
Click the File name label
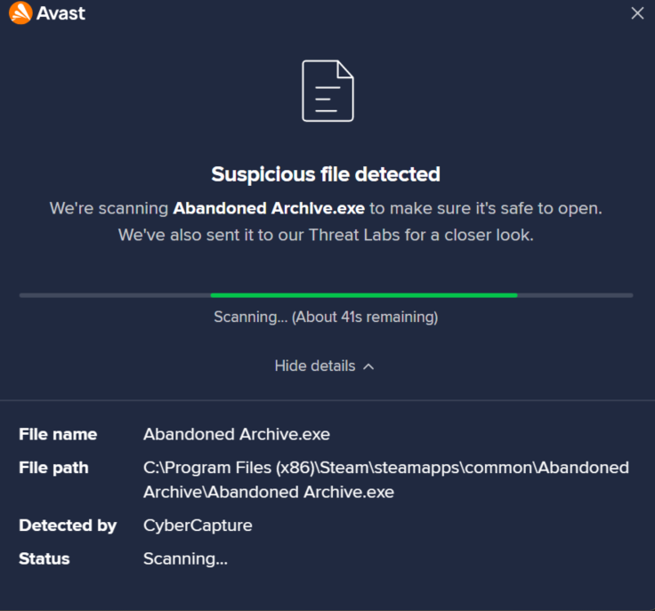coord(58,435)
